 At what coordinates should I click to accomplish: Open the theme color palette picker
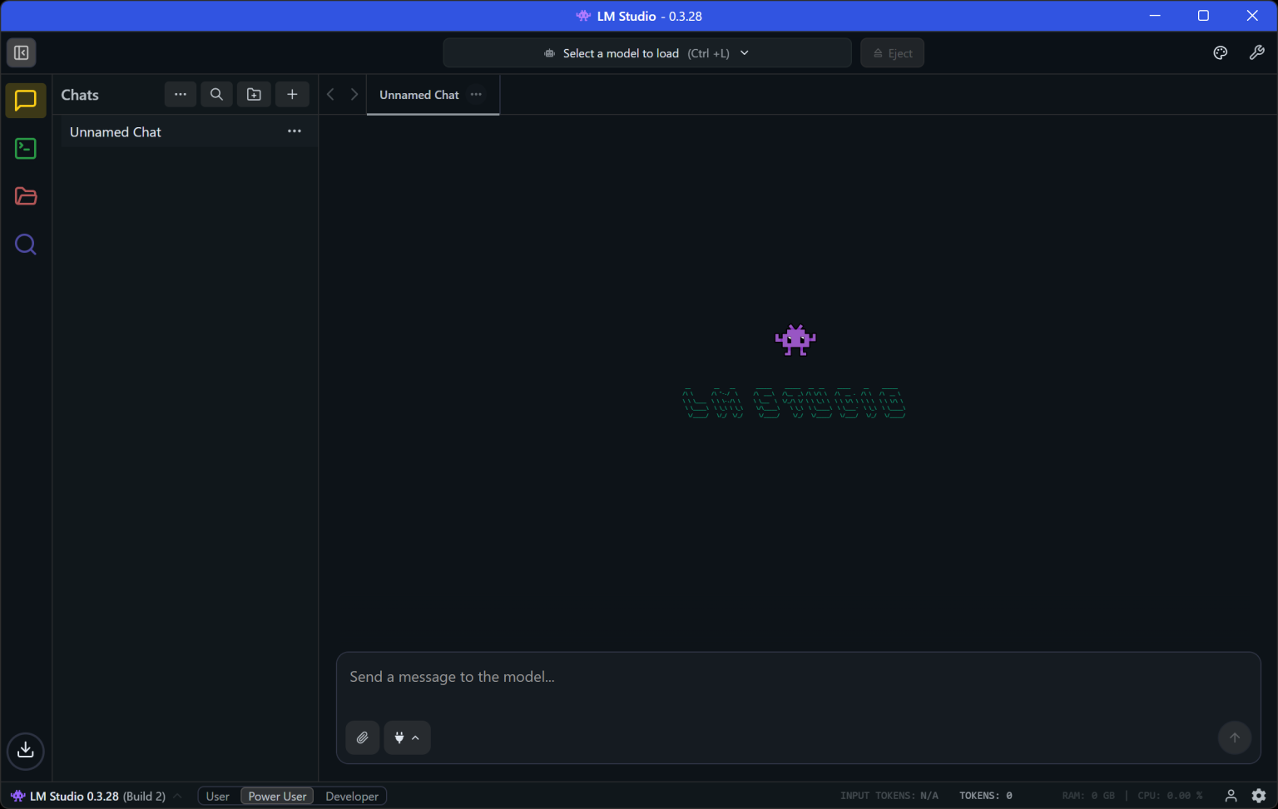point(1220,52)
